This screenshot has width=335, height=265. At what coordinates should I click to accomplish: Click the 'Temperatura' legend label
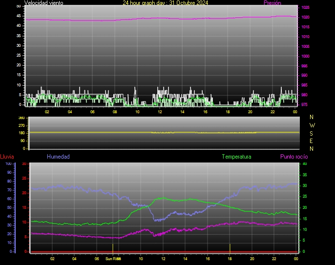(x=236, y=157)
